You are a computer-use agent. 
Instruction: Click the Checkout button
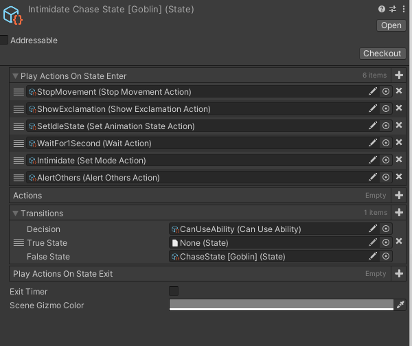pos(382,54)
